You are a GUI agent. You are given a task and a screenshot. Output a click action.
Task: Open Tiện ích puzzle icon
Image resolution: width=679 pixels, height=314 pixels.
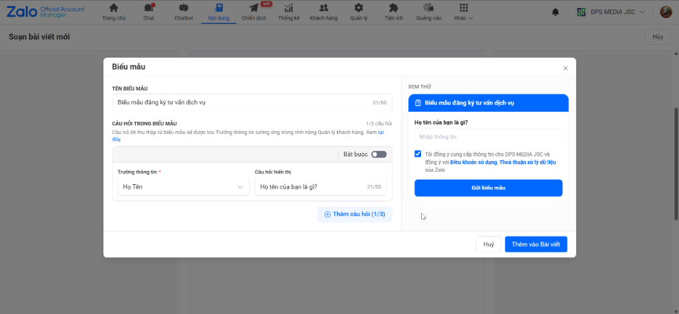[x=393, y=8]
